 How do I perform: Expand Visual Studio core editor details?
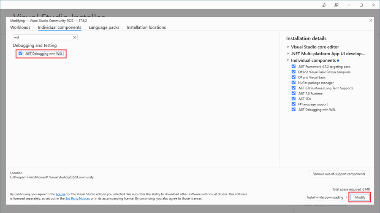point(288,47)
